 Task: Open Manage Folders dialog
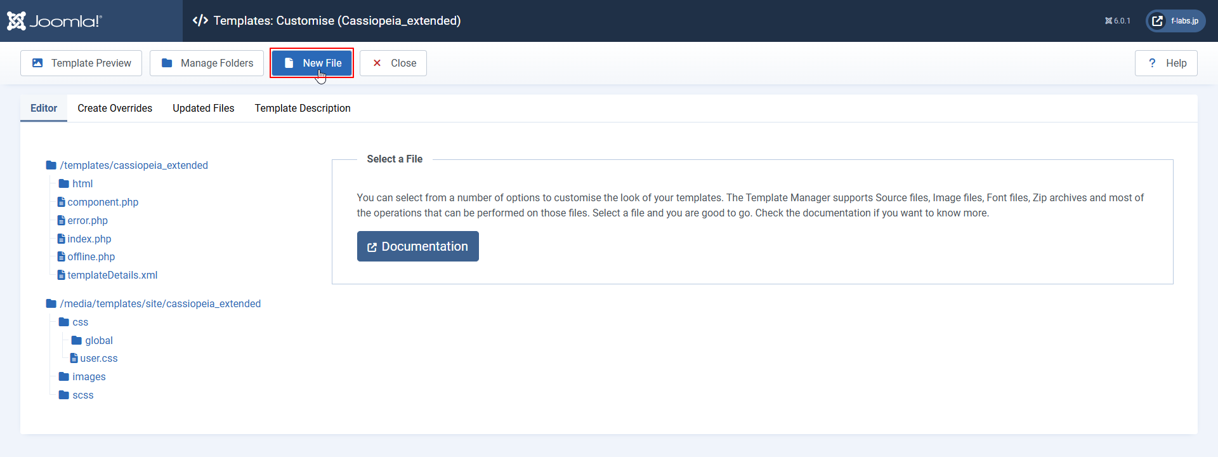click(207, 63)
